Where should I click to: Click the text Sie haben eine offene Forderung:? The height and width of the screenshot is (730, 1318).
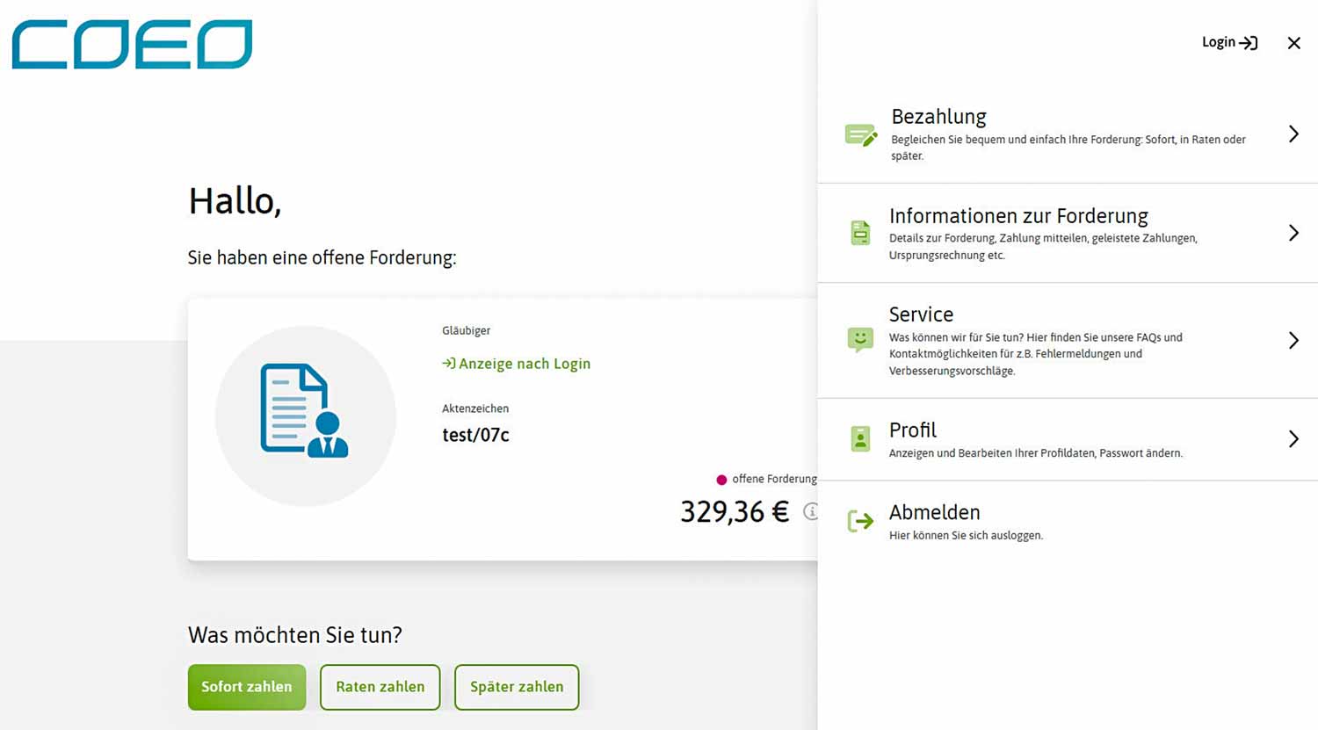point(322,257)
